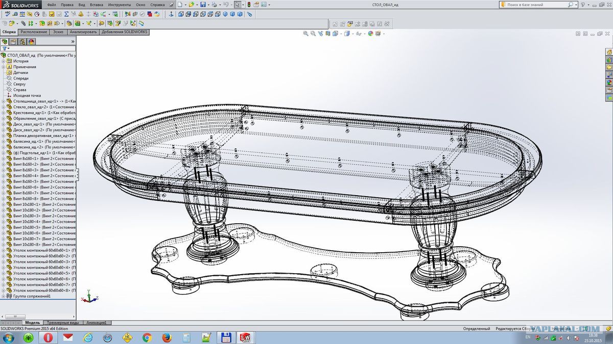Switch to the Эскиз tab
Viewport: 613px width, 344px height.
(58, 32)
